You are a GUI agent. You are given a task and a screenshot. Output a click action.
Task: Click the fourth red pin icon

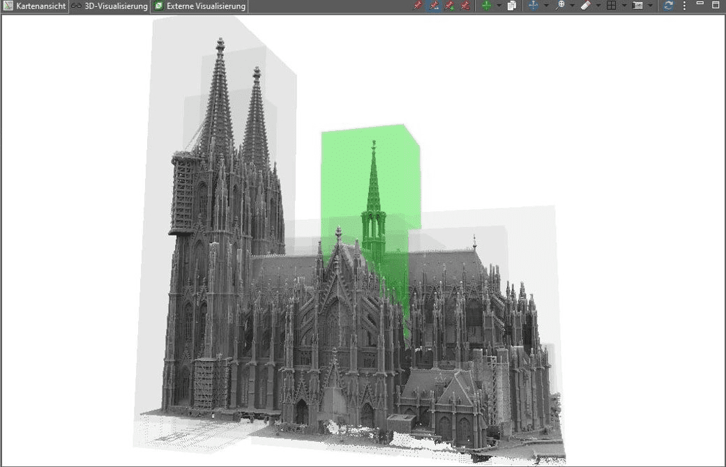click(x=465, y=6)
